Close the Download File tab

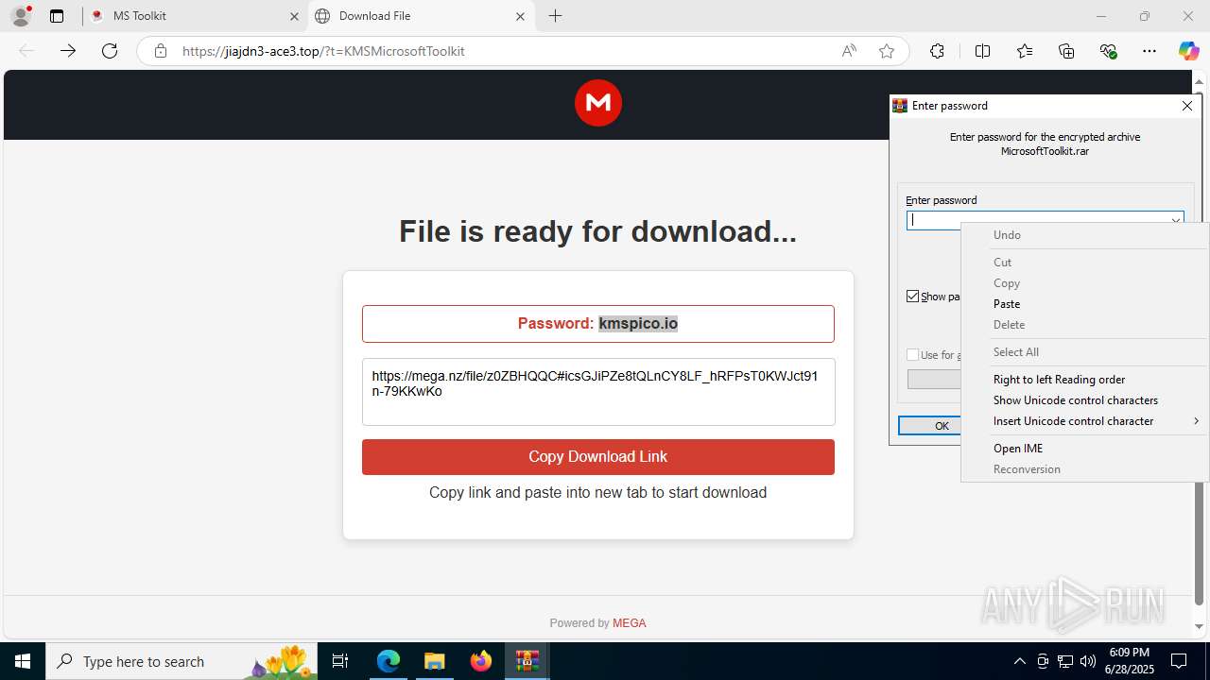520,16
